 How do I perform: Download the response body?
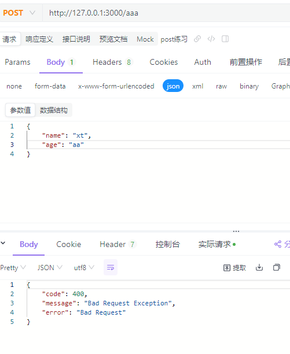point(259,268)
